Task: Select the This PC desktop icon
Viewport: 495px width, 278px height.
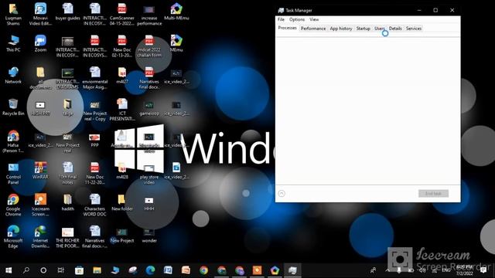Action: (13, 44)
